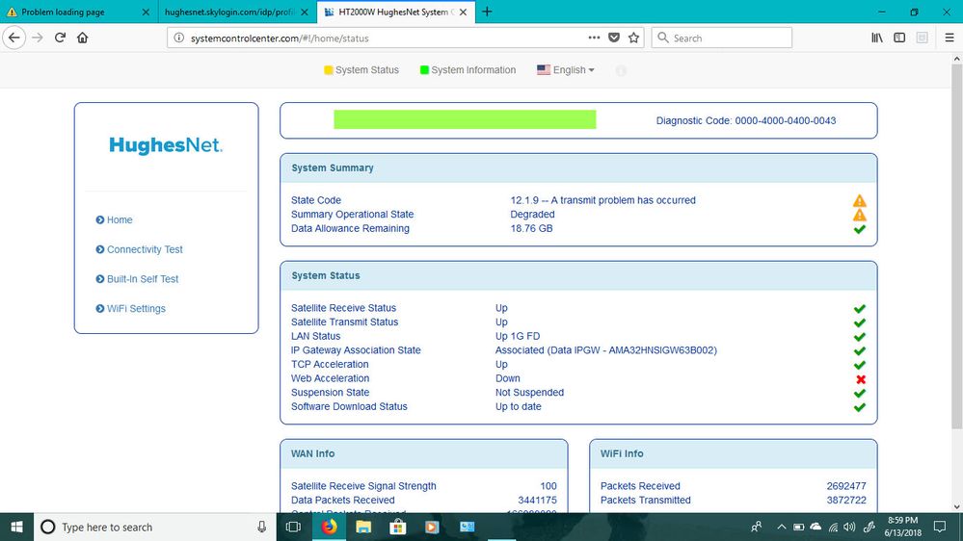
Task: Click the Firefox Search input box
Action: 728,38
